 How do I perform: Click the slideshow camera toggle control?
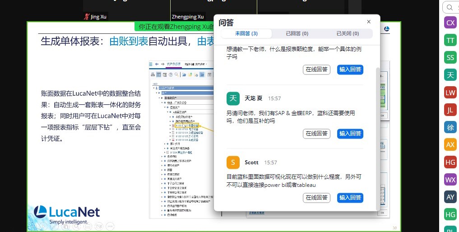point(99,226)
